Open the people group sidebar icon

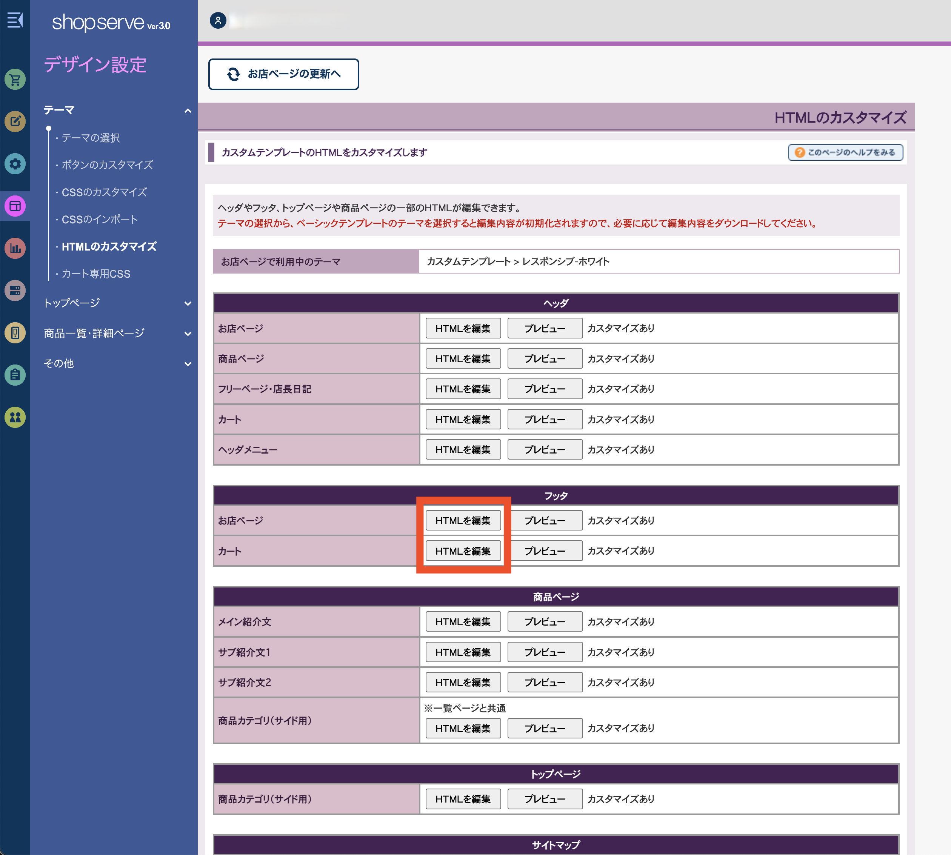coord(15,417)
